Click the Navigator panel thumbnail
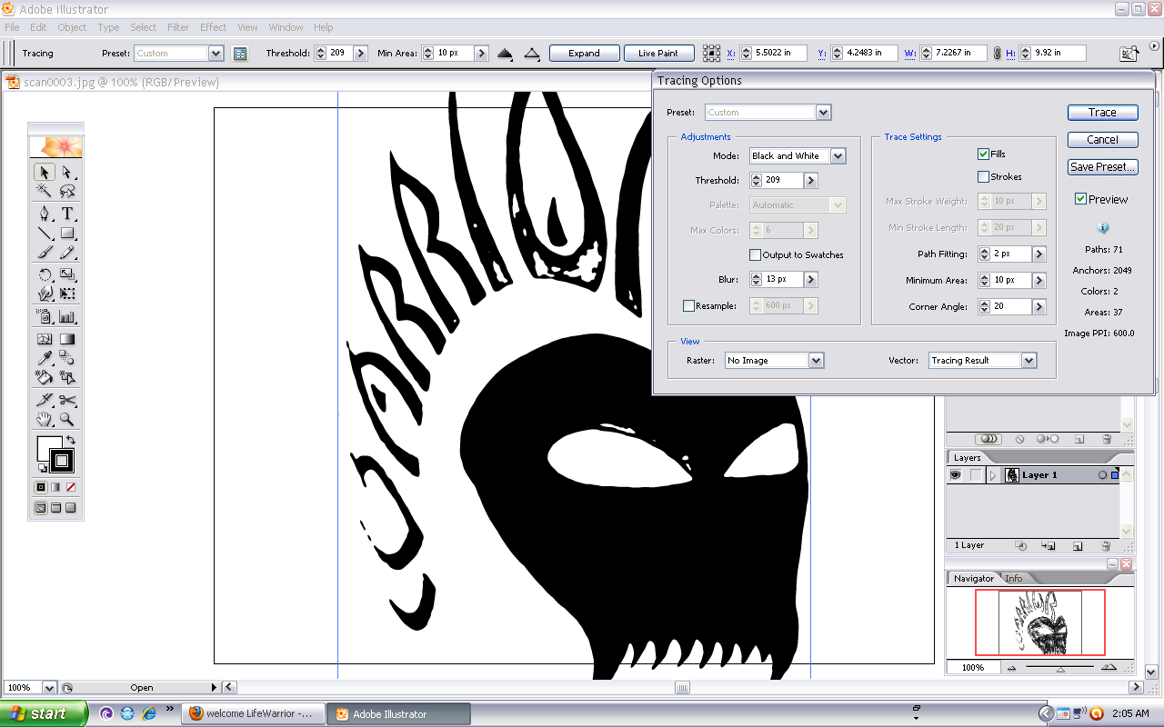The image size is (1164, 727). click(x=1040, y=622)
